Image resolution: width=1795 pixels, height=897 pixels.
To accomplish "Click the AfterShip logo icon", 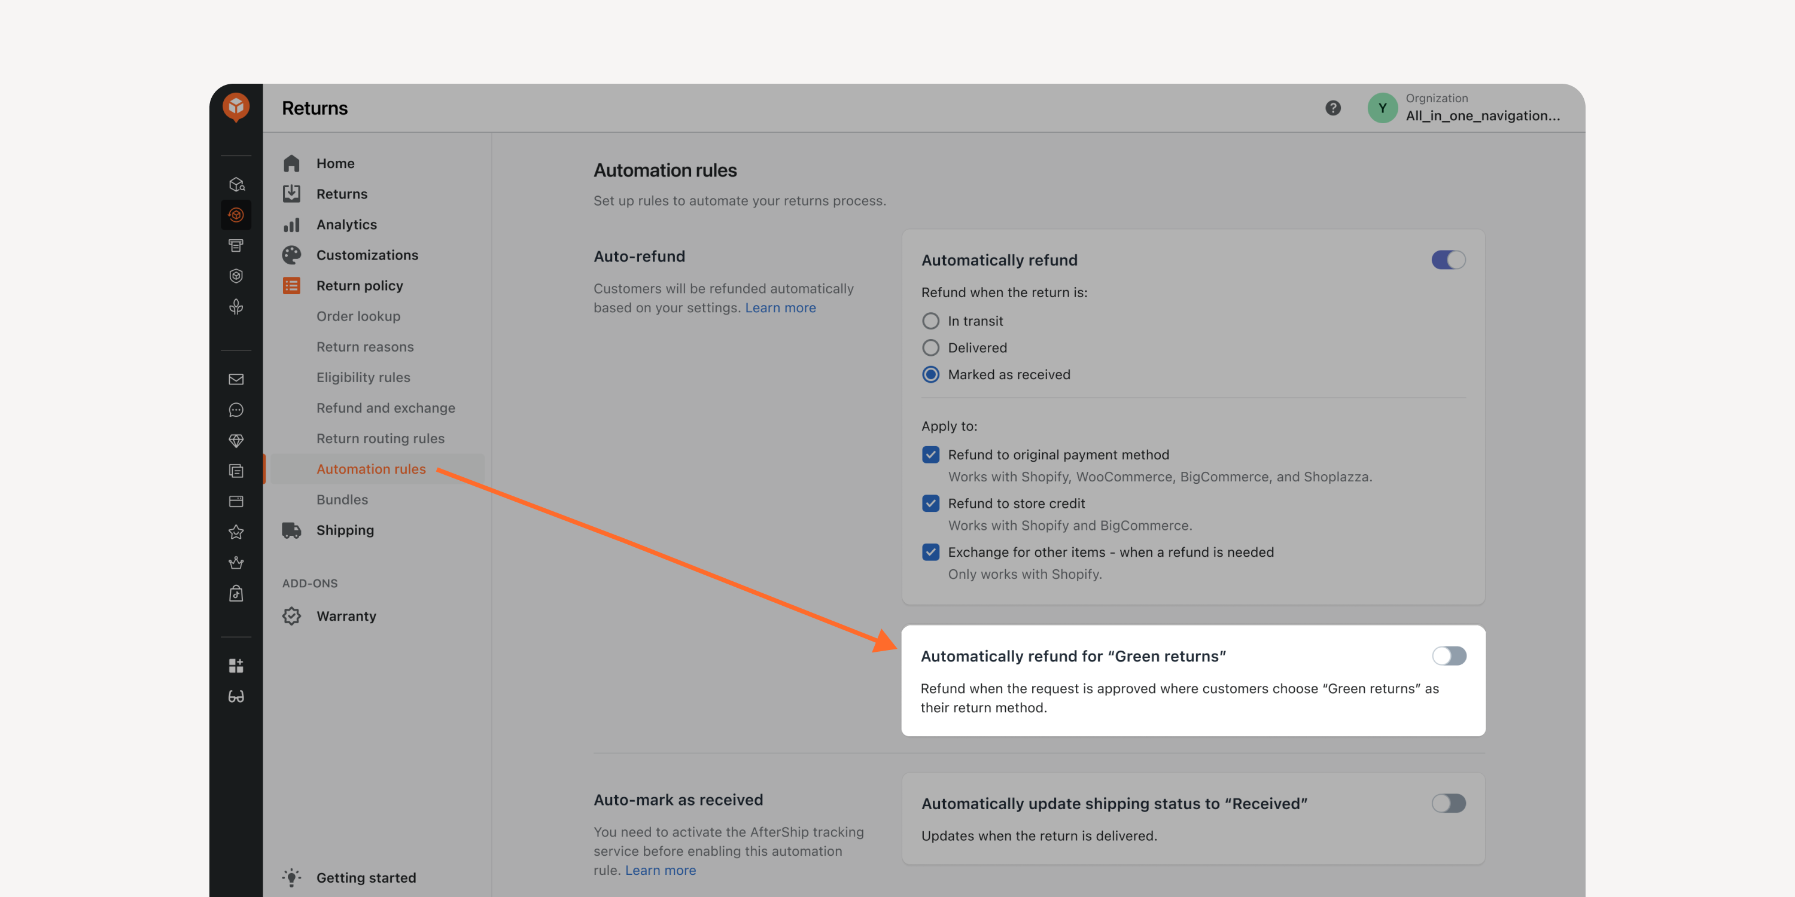I will pyautogui.click(x=236, y=107).
